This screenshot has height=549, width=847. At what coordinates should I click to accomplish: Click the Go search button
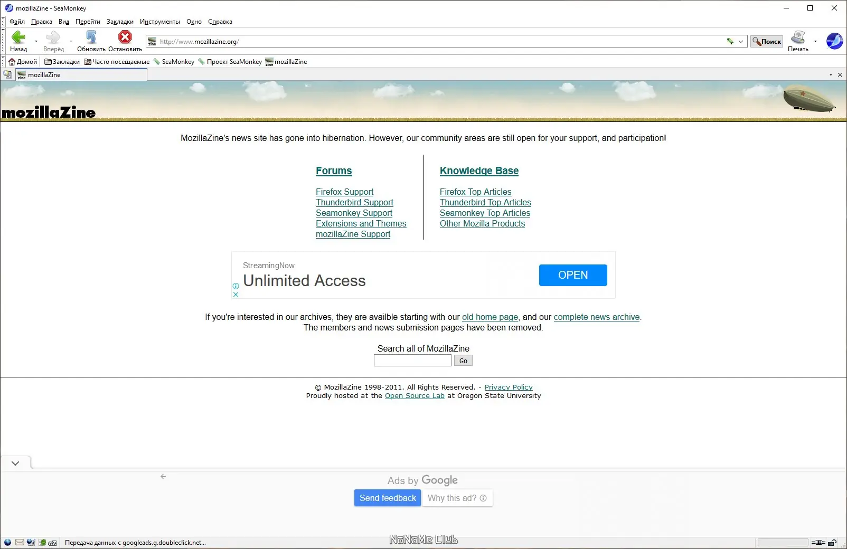pyautogui.click(x=463, y=361)
